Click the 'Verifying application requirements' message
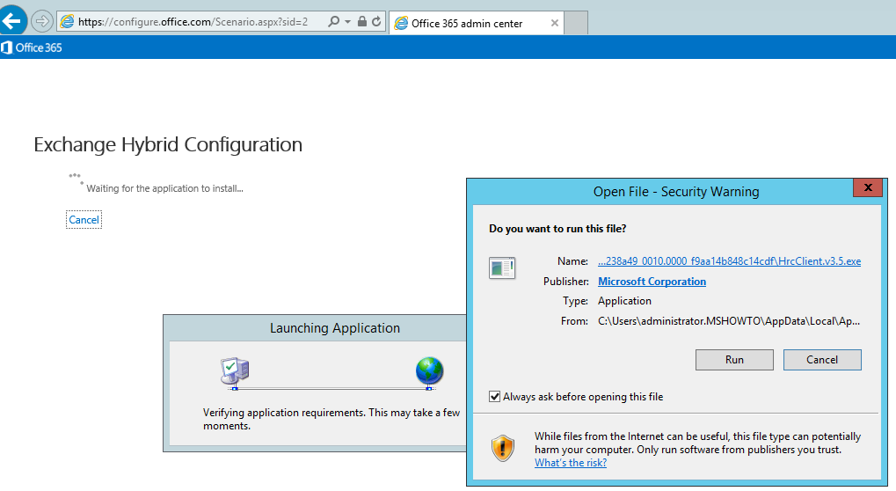 coord(331,419)
